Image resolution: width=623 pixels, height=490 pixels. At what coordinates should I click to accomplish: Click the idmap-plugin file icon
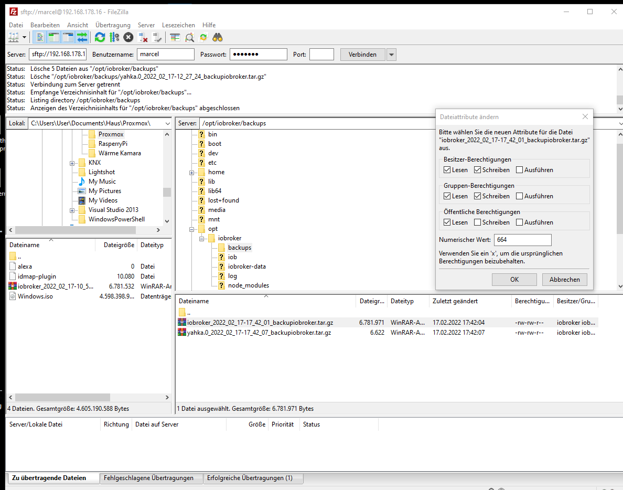[13, 276]
